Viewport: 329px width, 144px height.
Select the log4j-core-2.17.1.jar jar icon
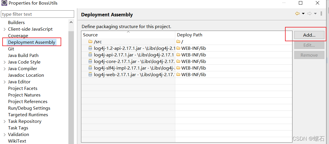(90, 61)
